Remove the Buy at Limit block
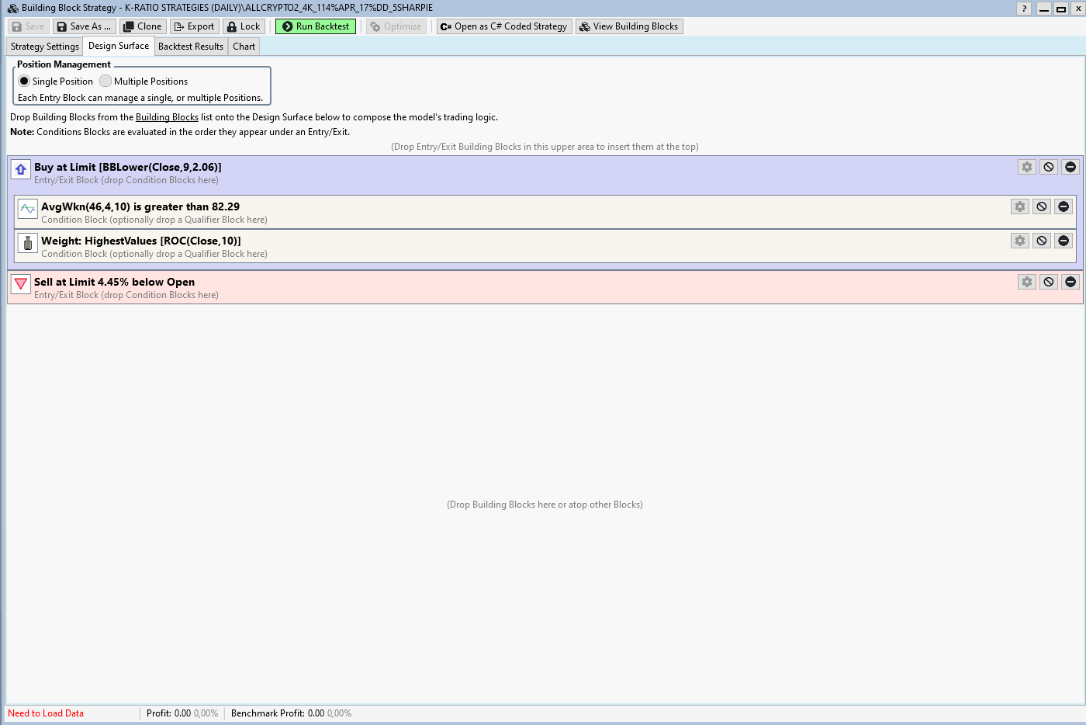The image size is (1086, 725). 1070,167
